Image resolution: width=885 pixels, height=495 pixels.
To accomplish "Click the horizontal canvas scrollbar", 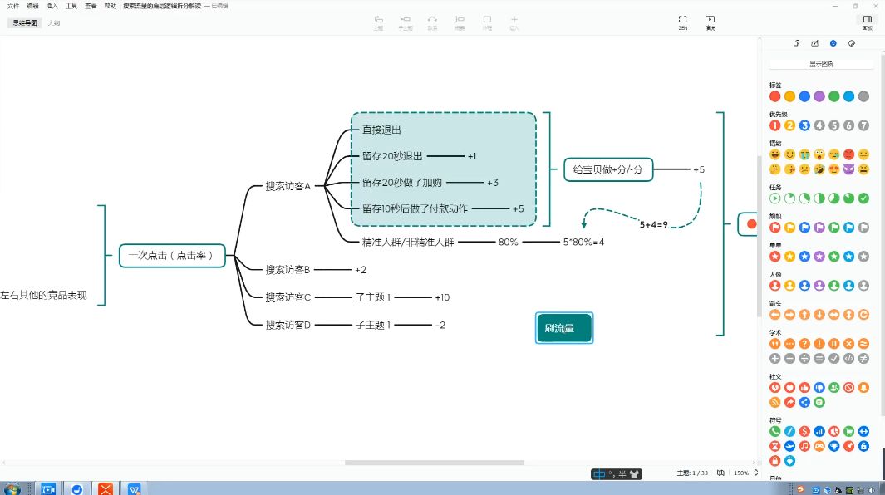I will pos(434,463).
